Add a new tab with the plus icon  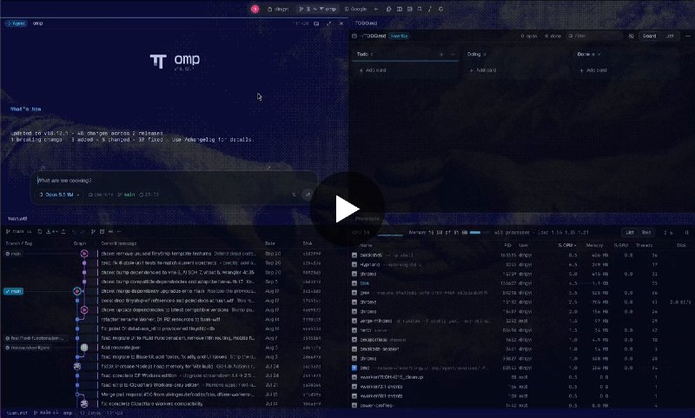376,9
